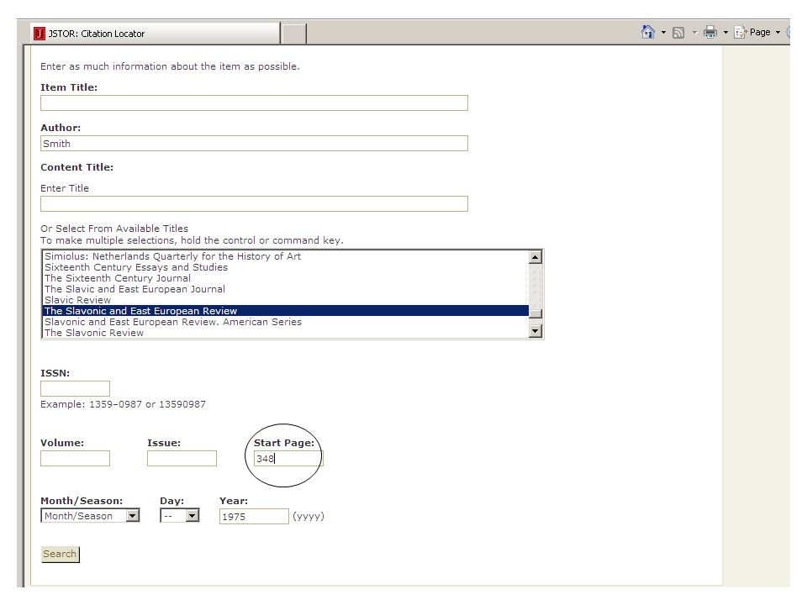Select The Slavonic Review list entry
The height and width of the screenshot is (605, 807).
(286, 333)
